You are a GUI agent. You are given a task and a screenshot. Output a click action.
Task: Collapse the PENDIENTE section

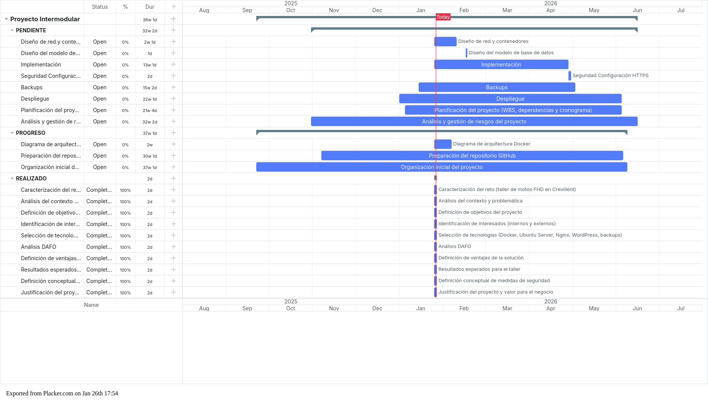pyautogui.click(x=11, y=30)
